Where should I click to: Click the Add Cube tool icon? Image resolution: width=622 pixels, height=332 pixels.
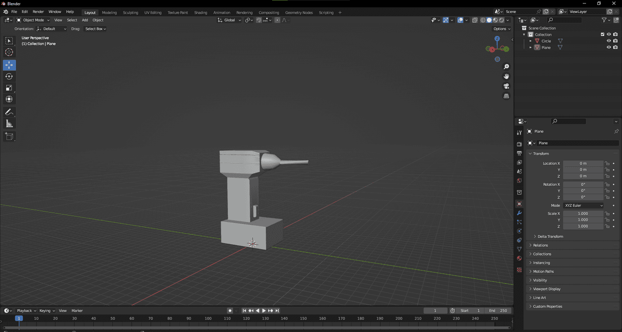coord(9,136)
